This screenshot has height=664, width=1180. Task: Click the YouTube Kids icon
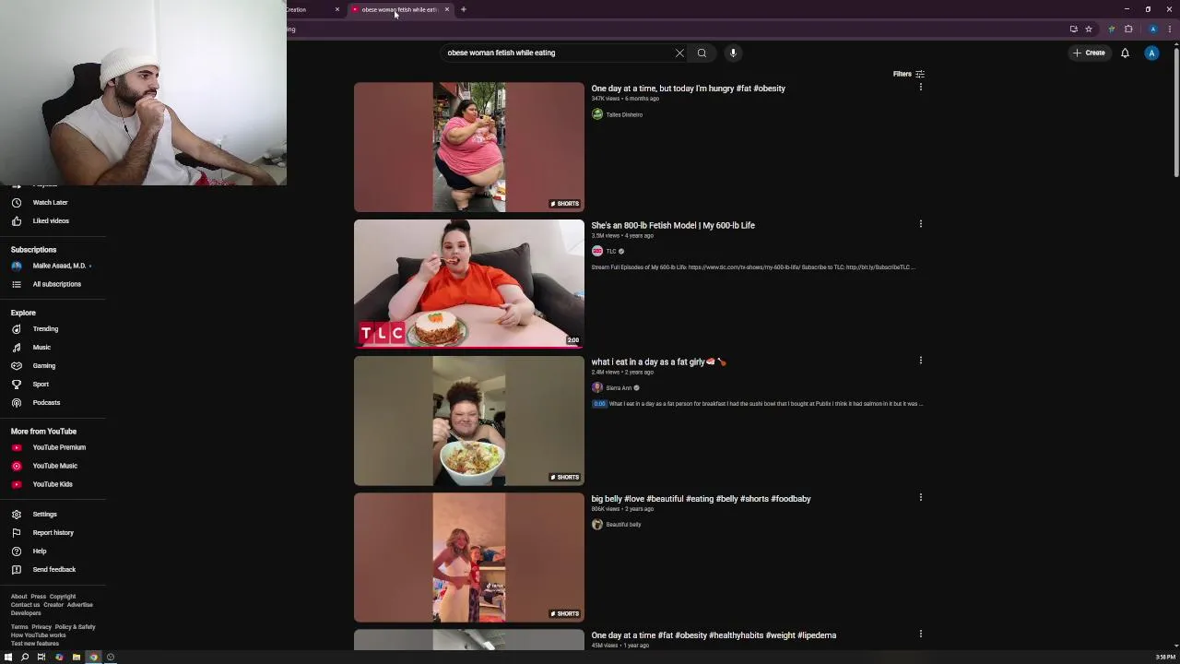(x=16, y=484)
